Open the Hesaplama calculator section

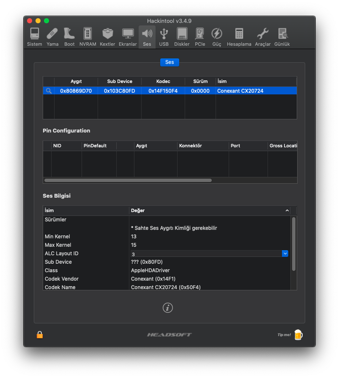[x=239, y=36]
